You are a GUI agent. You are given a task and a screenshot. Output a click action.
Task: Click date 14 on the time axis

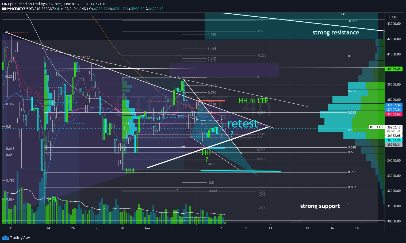point(308,228)
